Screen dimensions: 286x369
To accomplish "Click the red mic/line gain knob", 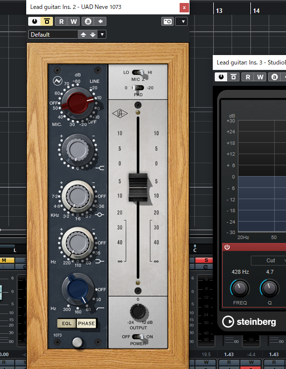I will point(78,103).
